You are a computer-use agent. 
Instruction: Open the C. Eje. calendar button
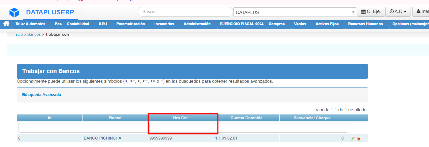pyautogui.click(x=371, y=11)
